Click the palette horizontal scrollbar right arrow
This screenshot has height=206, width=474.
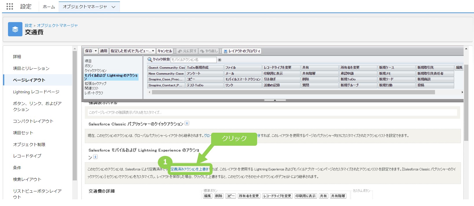pyautogui.click(x=462, y=92)
